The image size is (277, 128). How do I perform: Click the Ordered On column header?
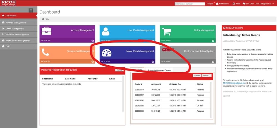175,84
